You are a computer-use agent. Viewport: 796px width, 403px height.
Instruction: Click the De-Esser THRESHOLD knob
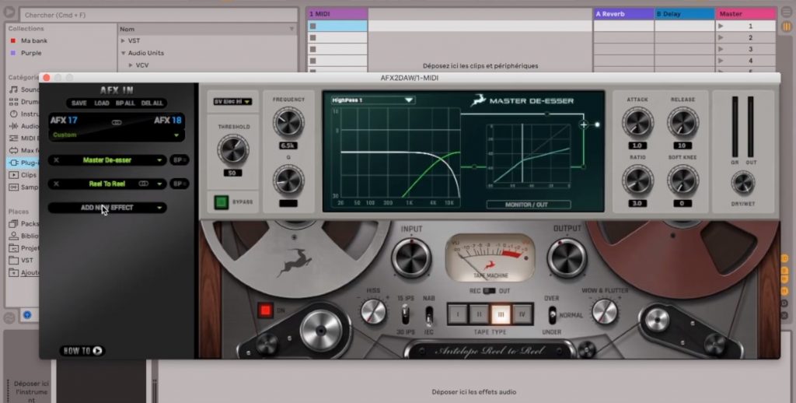233,150
